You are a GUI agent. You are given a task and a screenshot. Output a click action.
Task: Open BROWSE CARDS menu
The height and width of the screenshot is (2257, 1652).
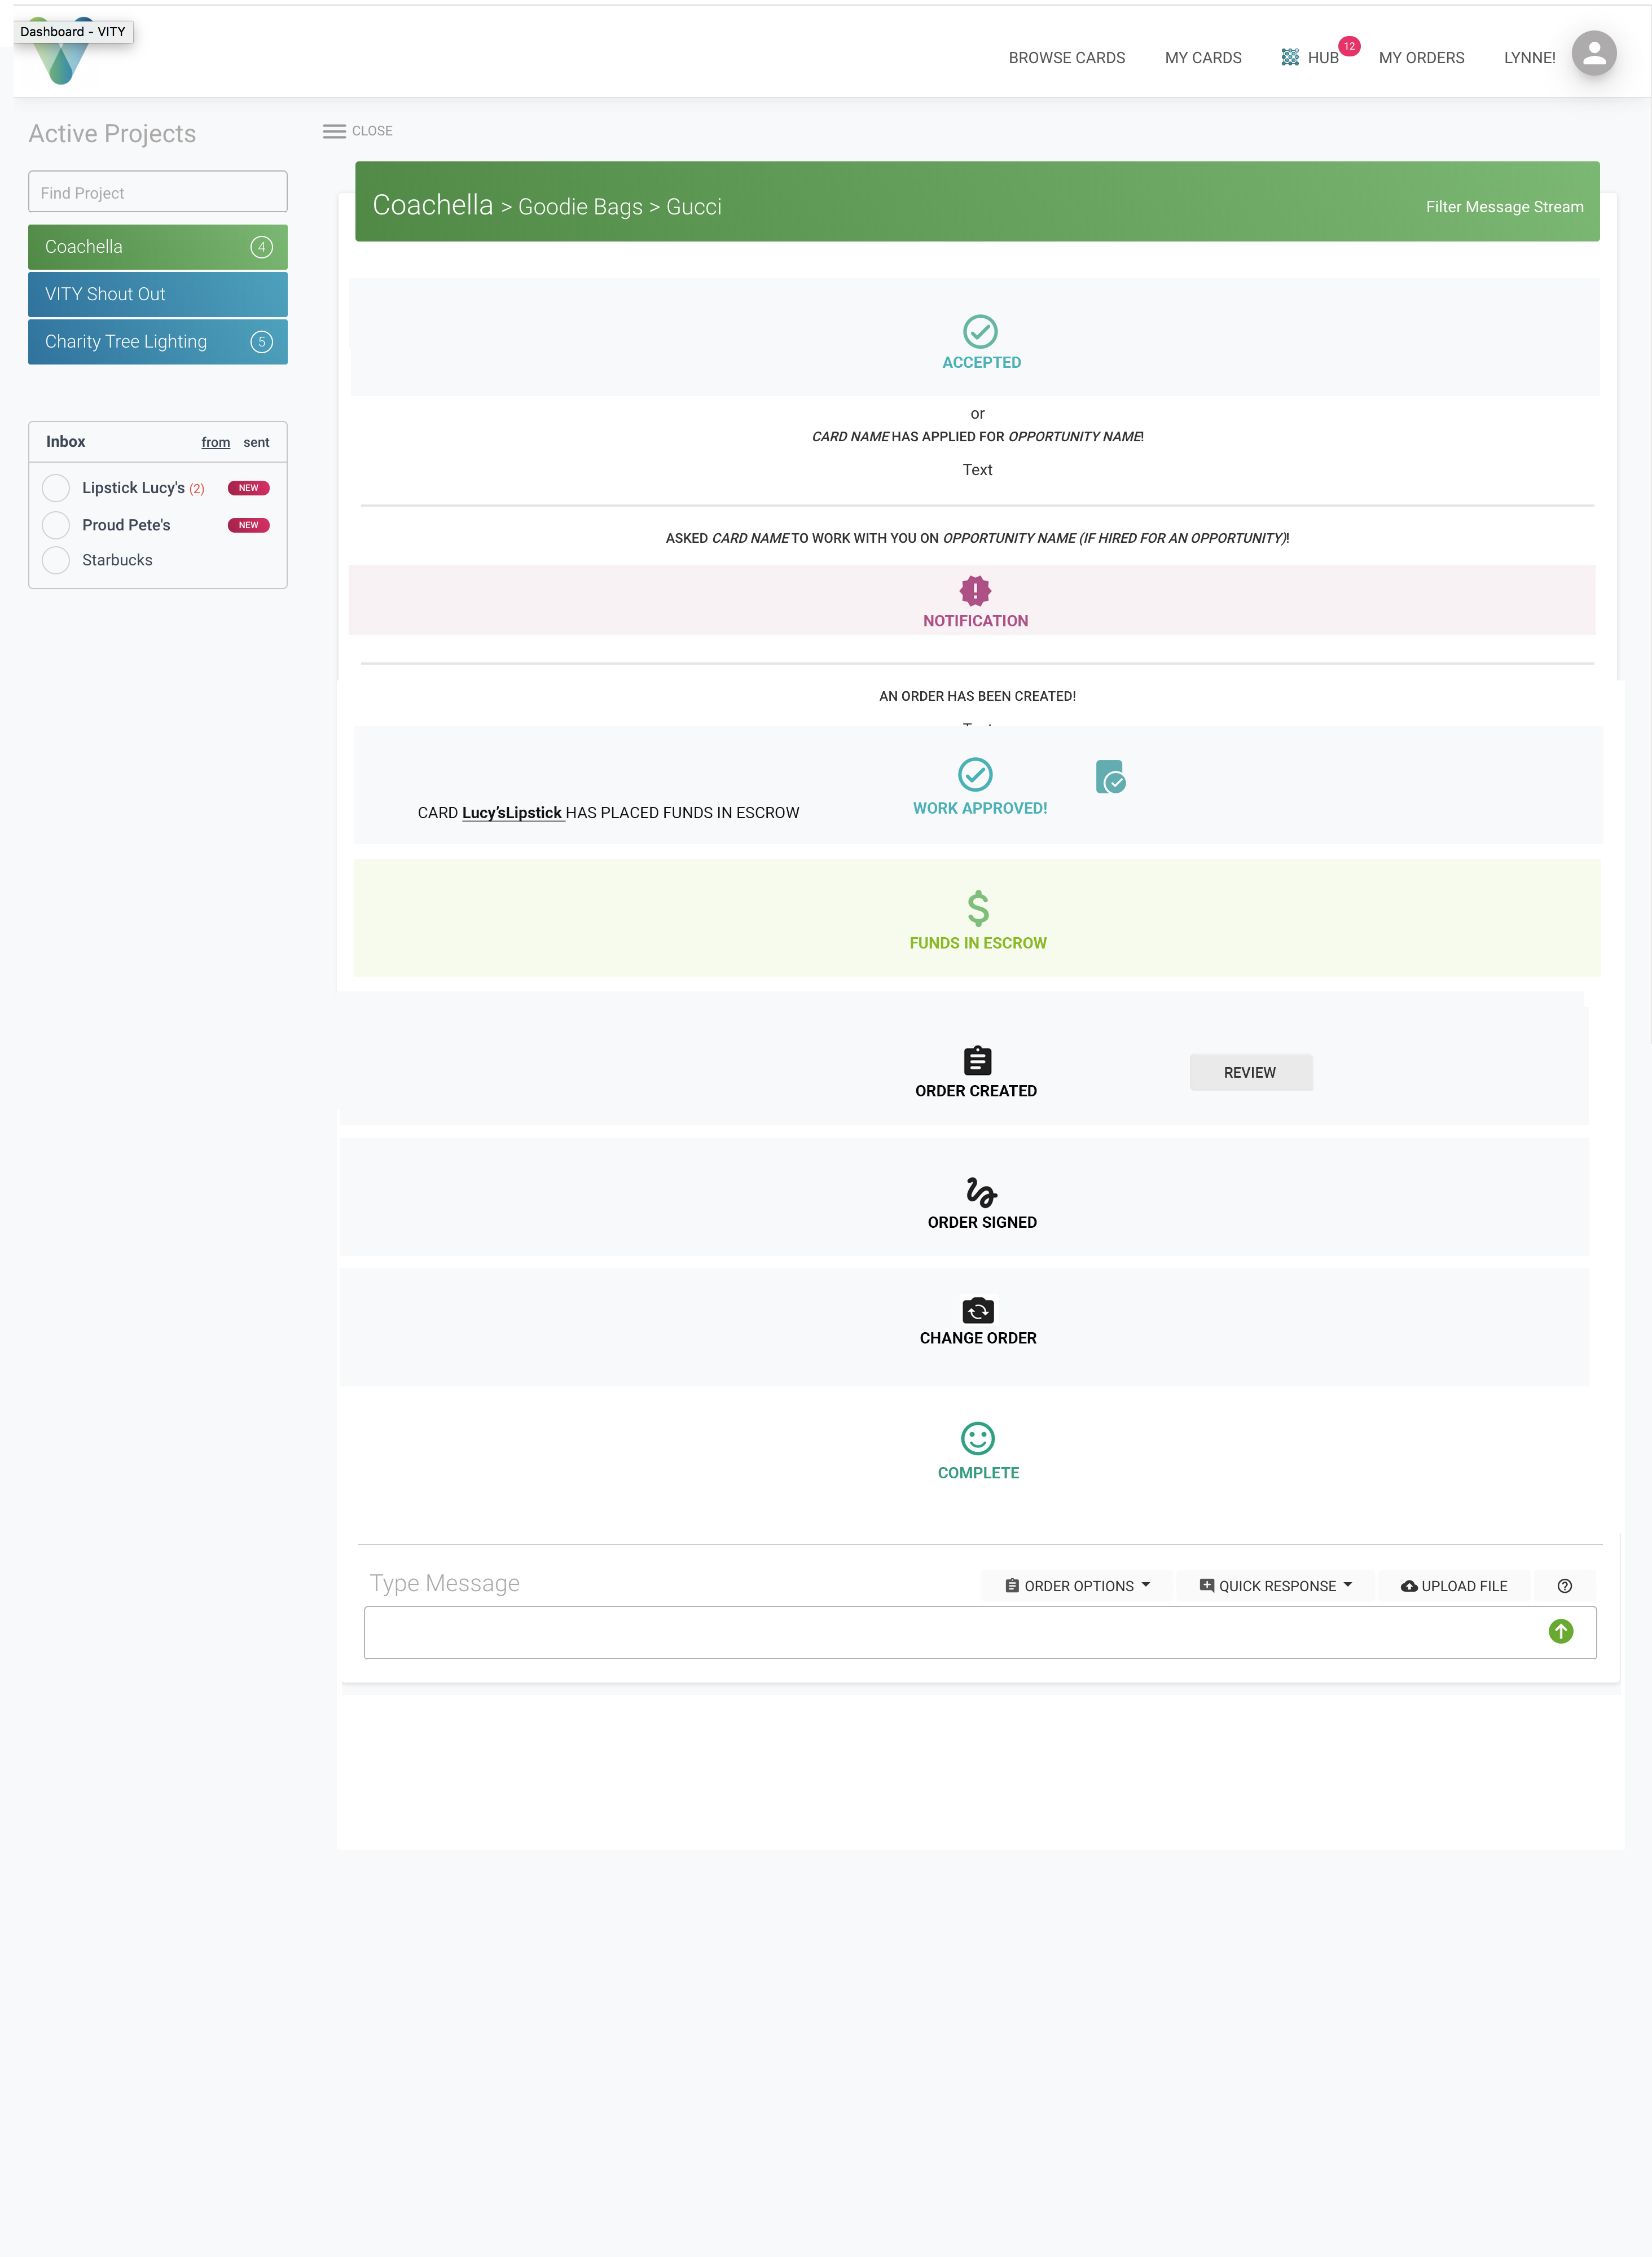(x=1066, y=58)
